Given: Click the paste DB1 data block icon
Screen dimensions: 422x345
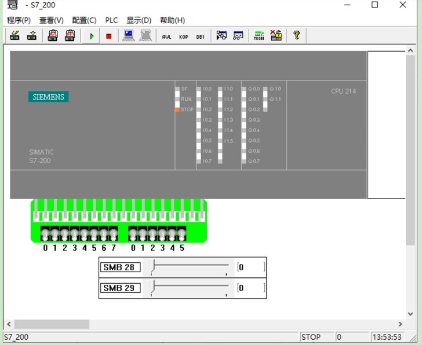Looking at the screenshot, I should point(70,35).
